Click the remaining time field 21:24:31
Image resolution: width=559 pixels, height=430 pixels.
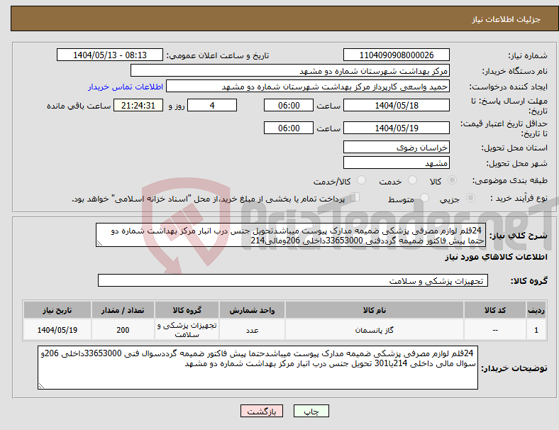[138, 105]
